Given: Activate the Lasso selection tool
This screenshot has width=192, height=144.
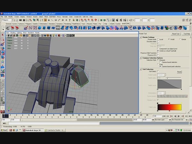Looking at the screenshot, I should pyautogui.click(x=3, y=39).
